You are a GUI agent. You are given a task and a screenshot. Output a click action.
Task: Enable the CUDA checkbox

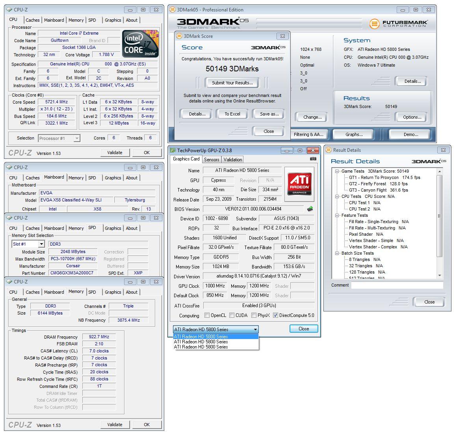point(232,315)
